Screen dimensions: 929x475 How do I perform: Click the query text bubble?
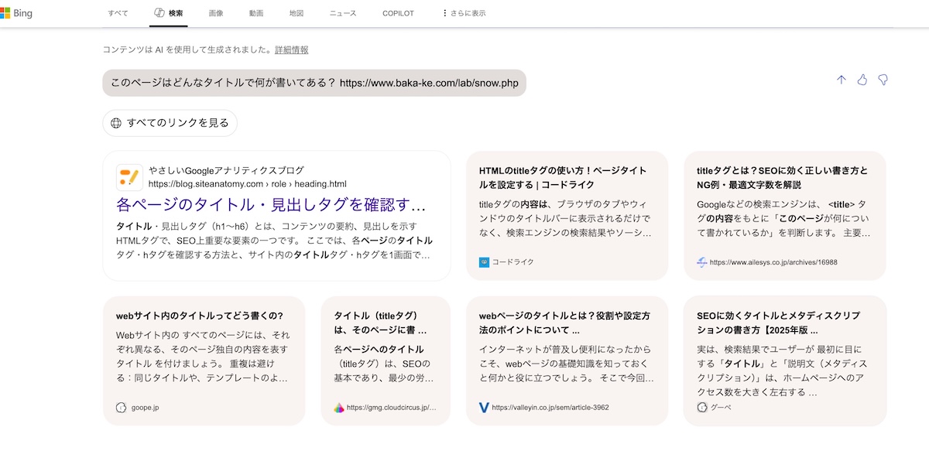point(314,83)
